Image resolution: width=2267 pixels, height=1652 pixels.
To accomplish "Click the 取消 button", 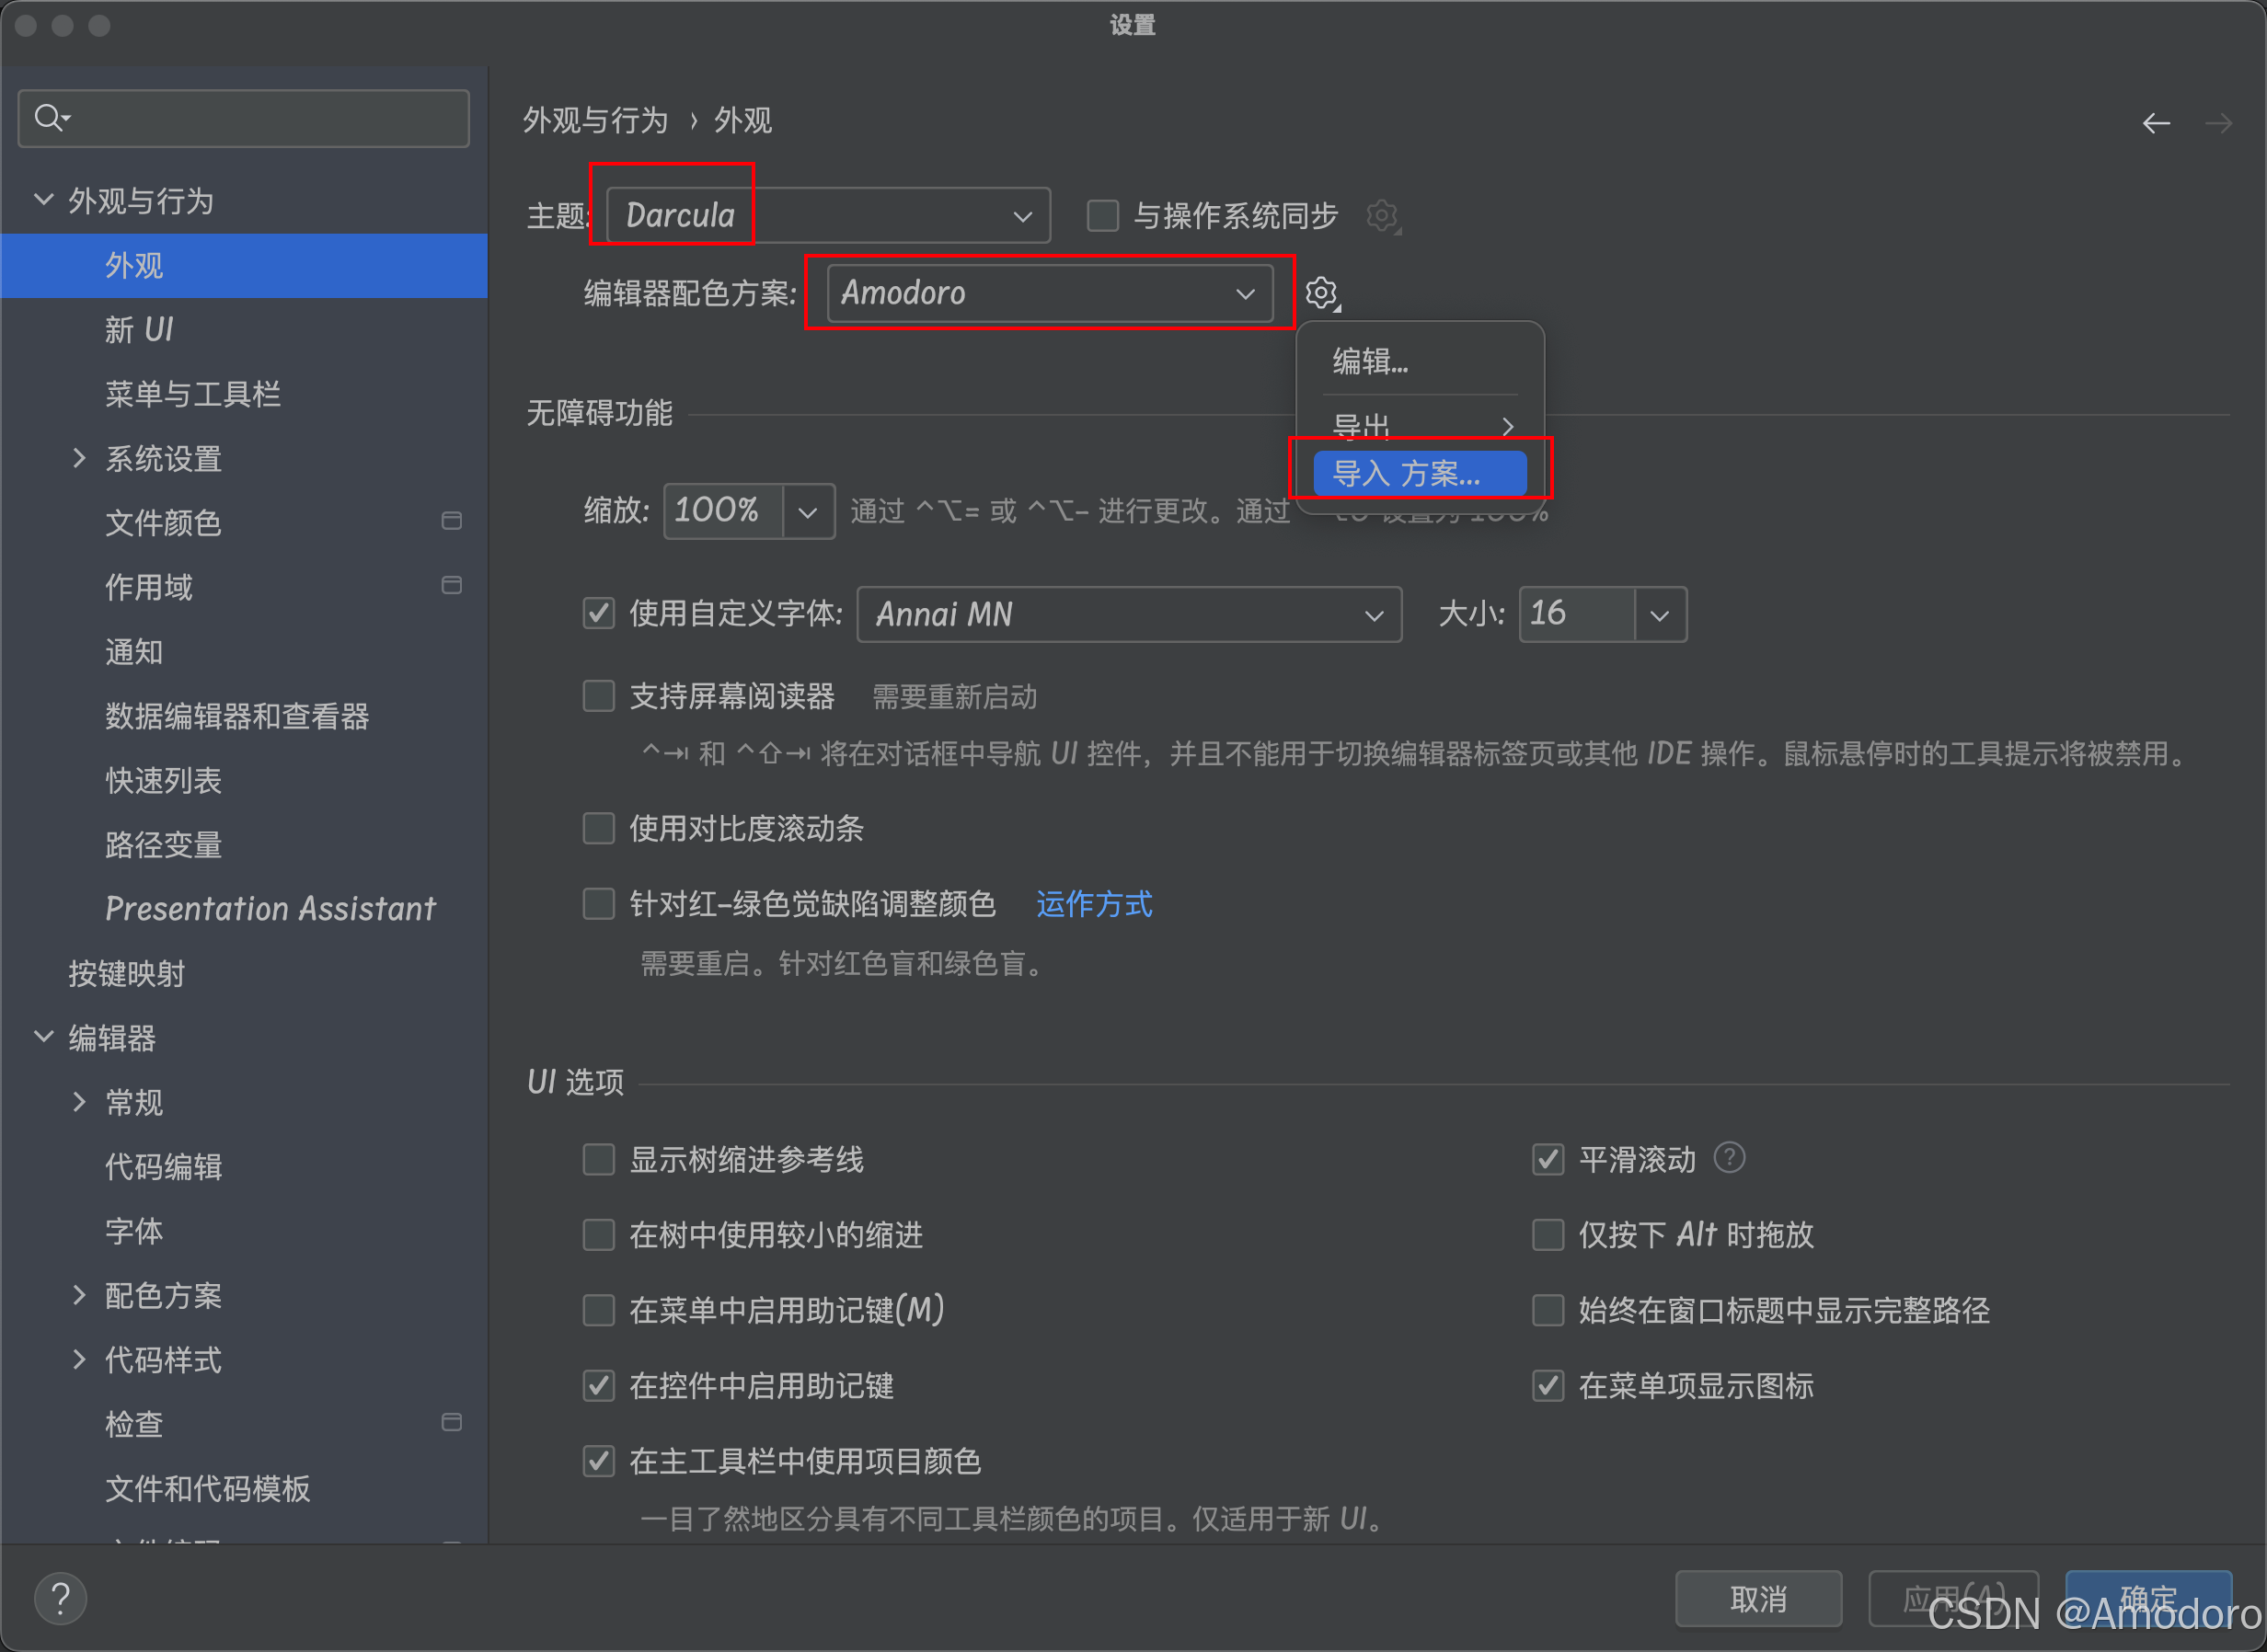I will point(1758,1598).
